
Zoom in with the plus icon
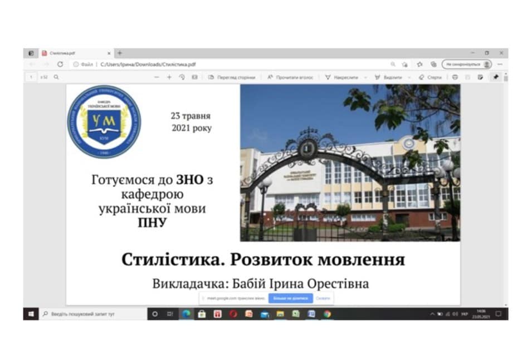tap(169, 77)
